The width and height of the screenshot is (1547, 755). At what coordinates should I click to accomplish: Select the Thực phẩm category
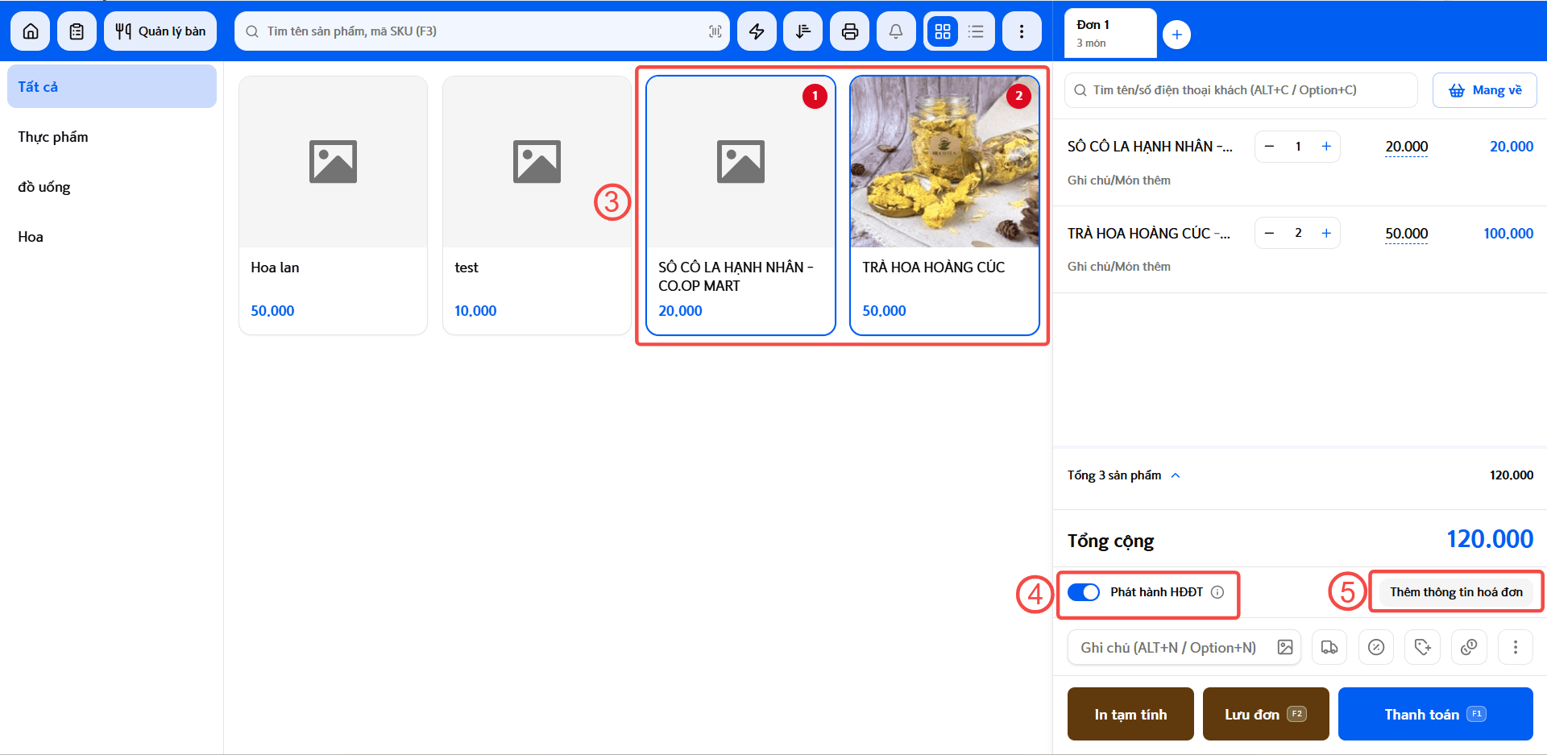[x=112, y=137]
